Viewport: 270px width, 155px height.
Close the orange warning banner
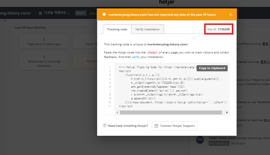(x=231, y=15)
